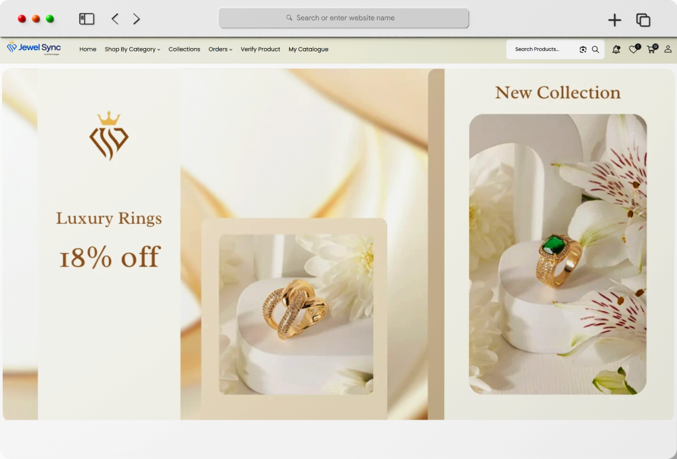
Task: Open the notifications bell
Action: (x=616, y=49)
